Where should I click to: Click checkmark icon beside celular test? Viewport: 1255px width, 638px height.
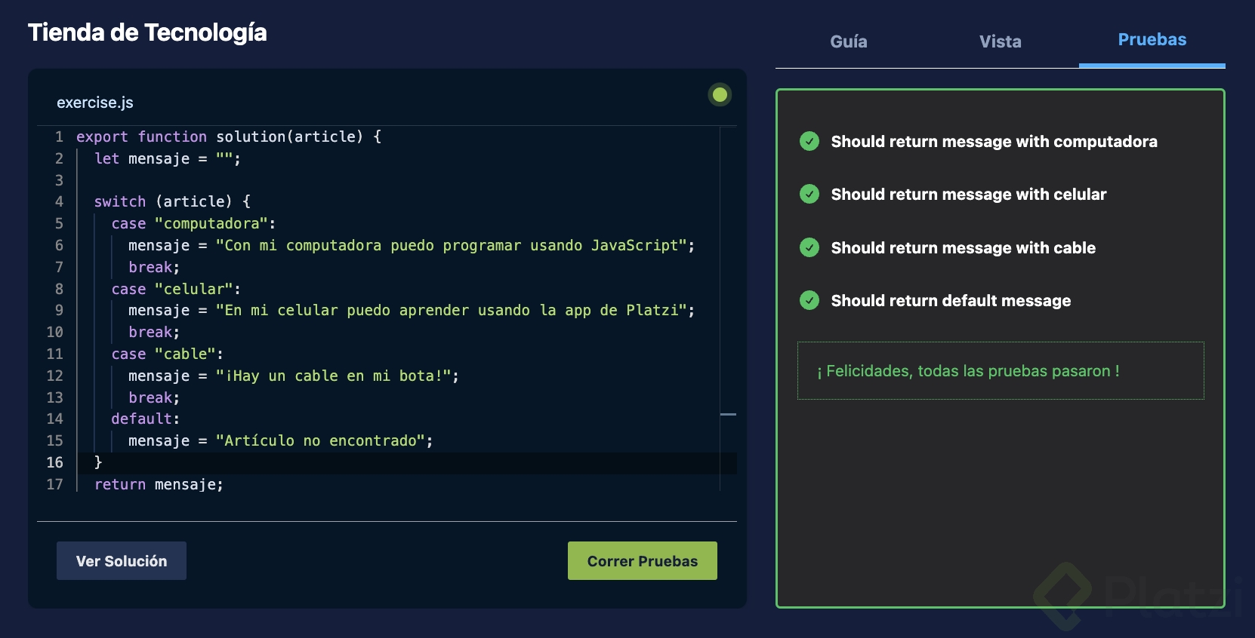pos(809,194)
